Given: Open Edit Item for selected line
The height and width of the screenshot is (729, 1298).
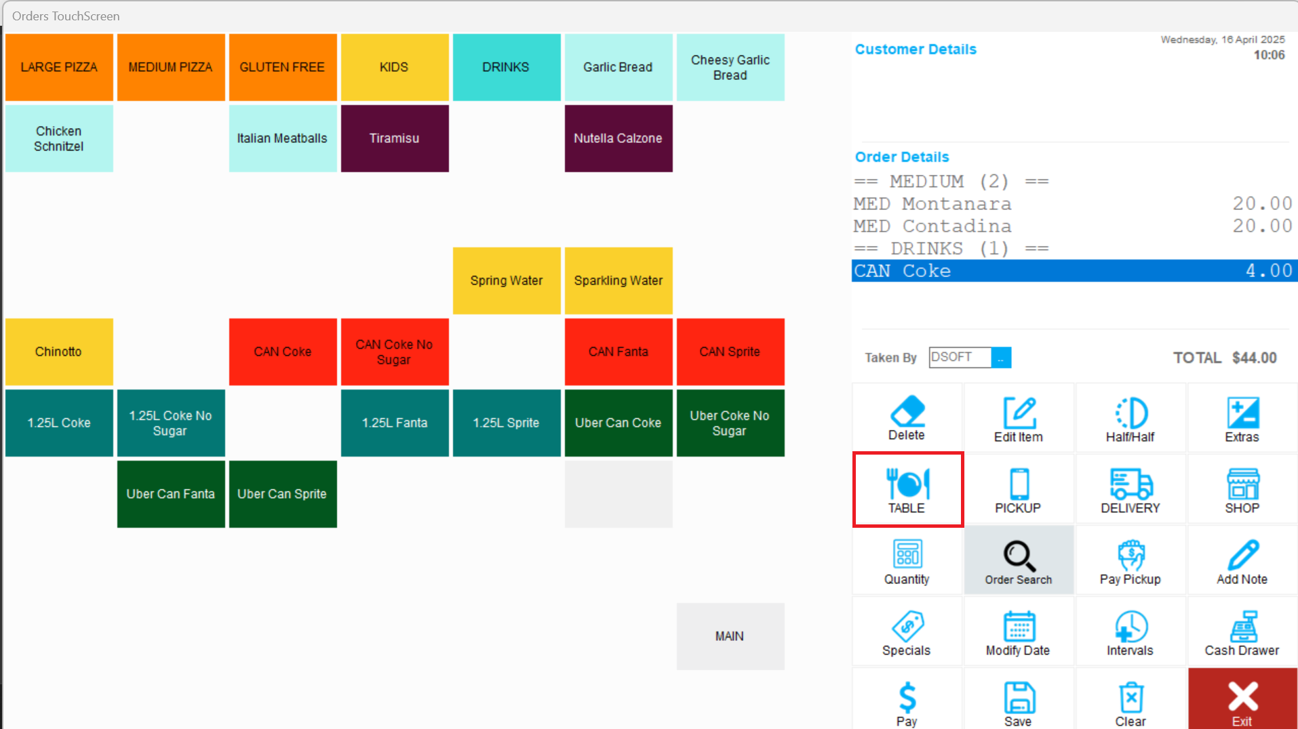Looking at the screenshot, I should (1019, 419).
